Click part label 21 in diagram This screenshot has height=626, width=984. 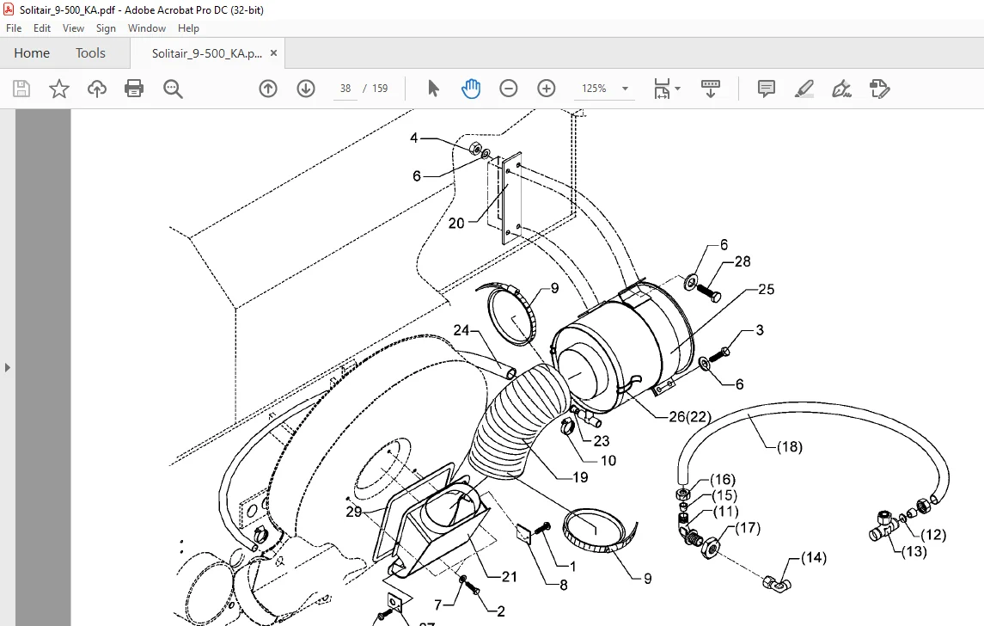[510, 577]
